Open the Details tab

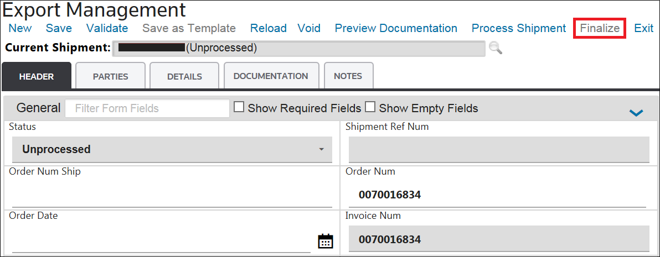tap(184, 76)
